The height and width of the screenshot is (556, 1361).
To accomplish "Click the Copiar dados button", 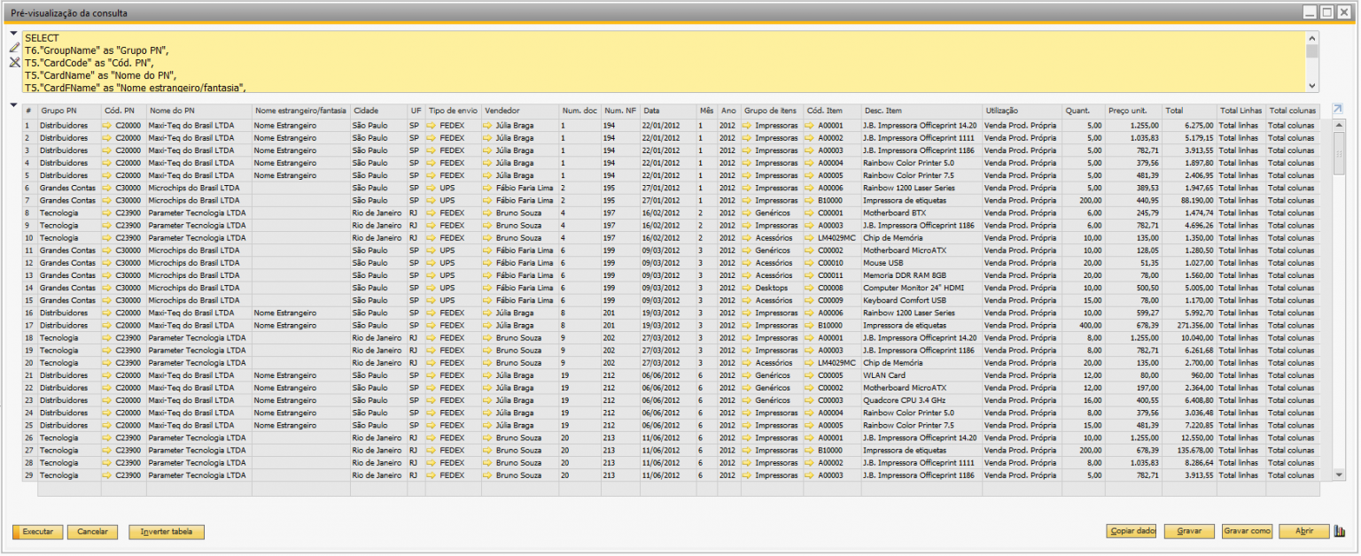I will point(1132,531).
